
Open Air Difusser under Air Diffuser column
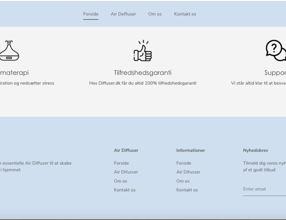(126, 172)
